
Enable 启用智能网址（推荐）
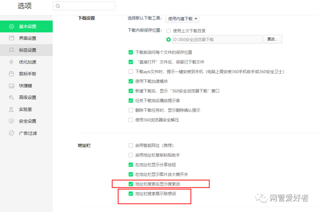[131, 145]
